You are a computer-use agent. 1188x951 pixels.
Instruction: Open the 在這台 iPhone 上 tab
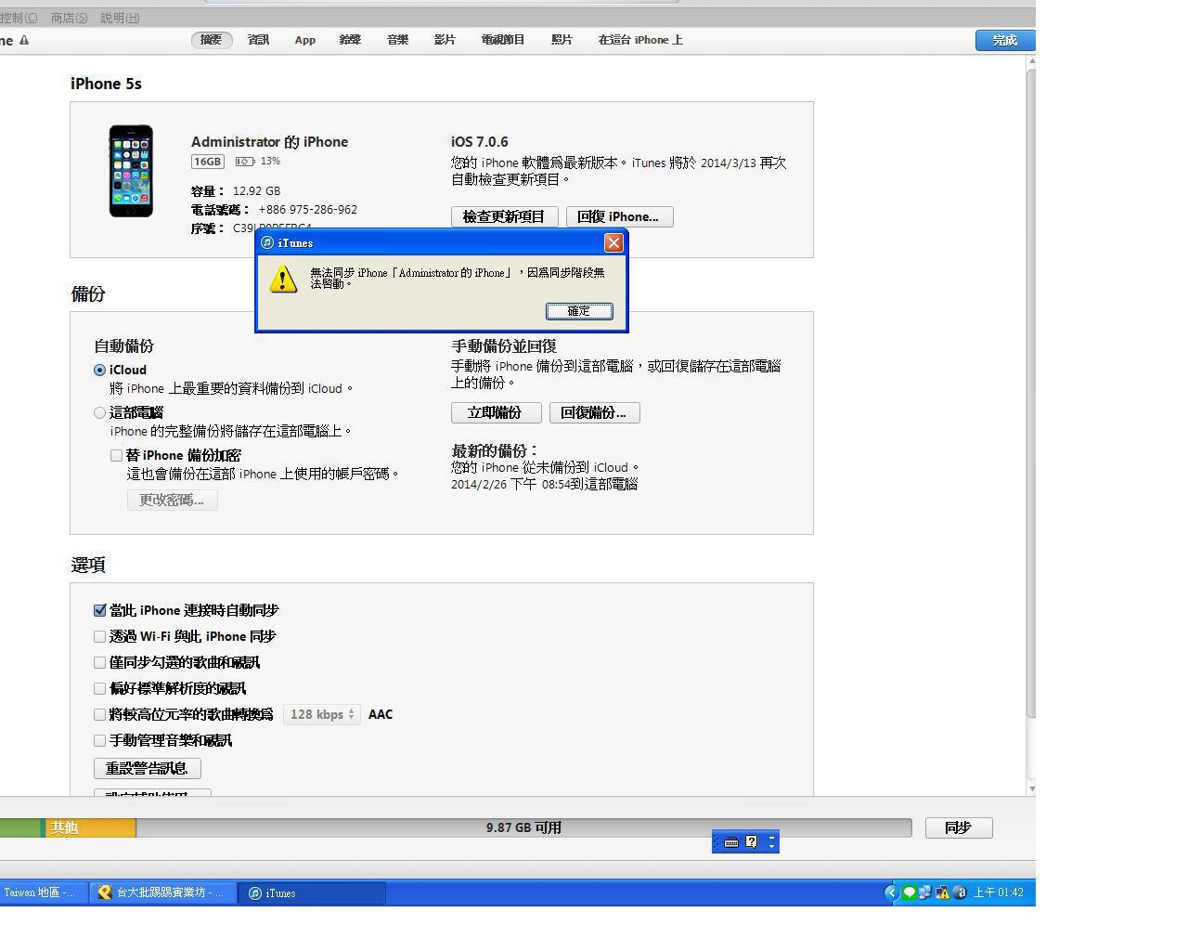pos(640,40)
